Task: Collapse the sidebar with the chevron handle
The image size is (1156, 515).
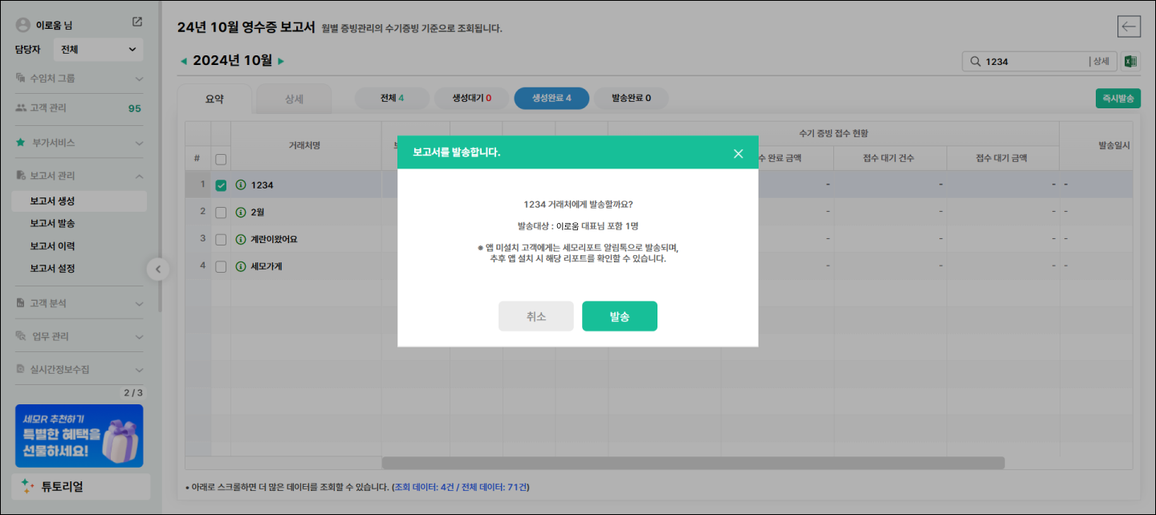Action: [x=158, y=270]
